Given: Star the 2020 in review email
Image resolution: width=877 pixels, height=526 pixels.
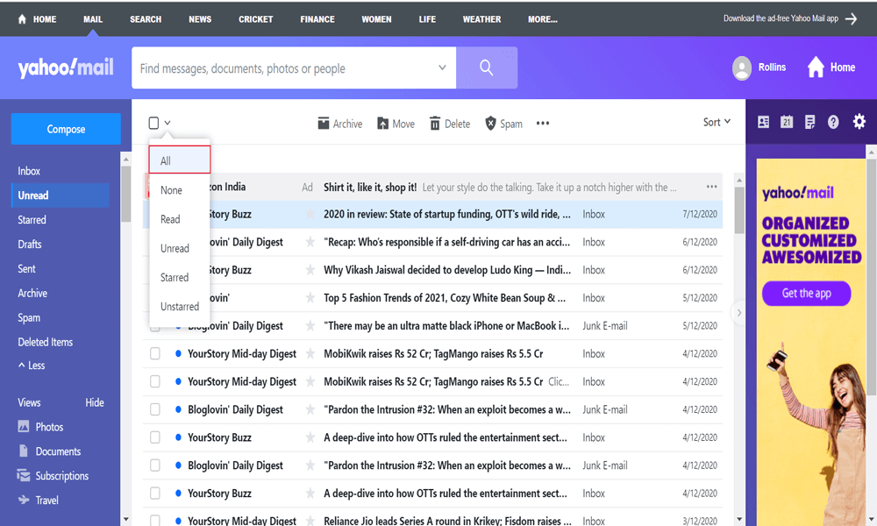Looking at the screenshot, I should coord(309,214).
